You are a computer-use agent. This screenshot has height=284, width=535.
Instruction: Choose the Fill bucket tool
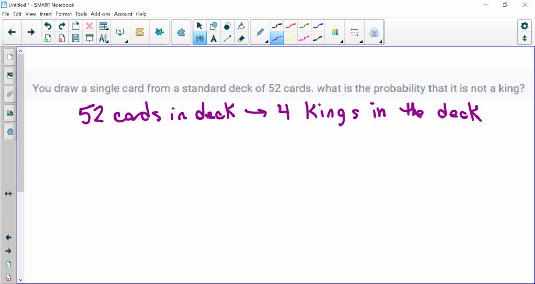click(x=241, y=26)
